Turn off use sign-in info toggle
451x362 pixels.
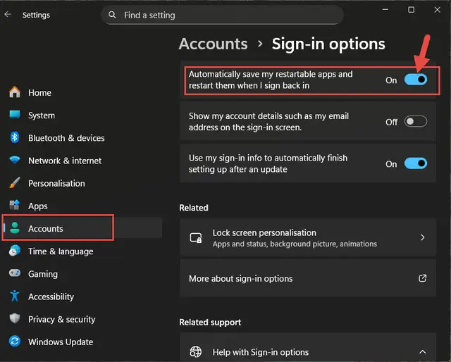[416, 163]
